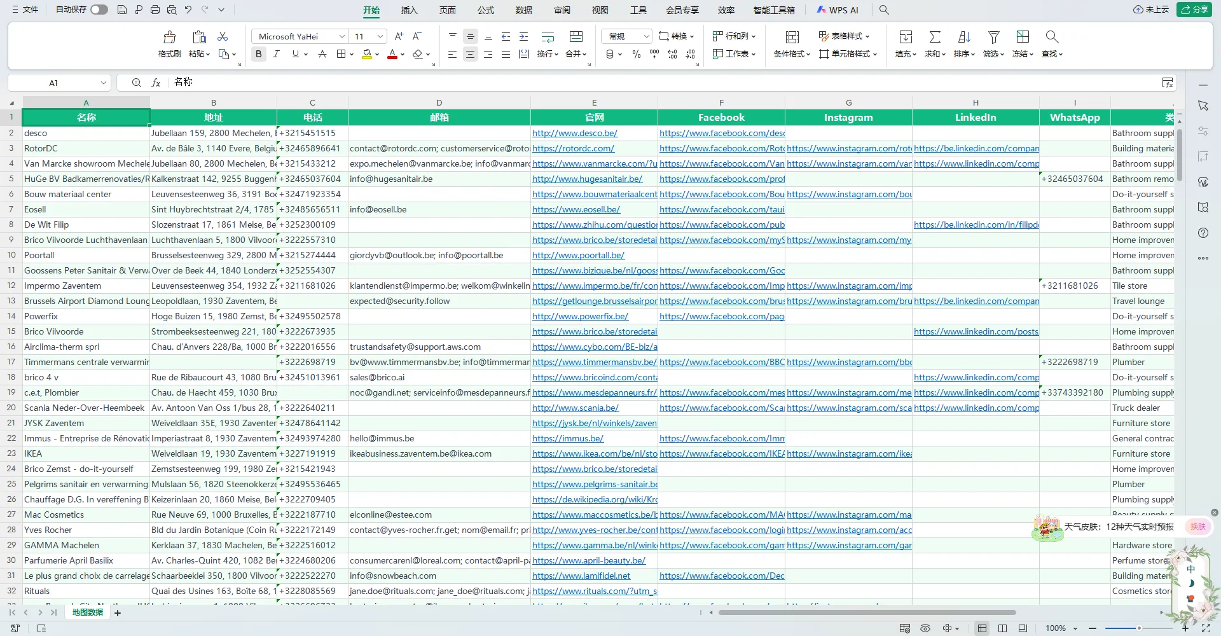This screenshot has width=1221, height=636.
Task: Switch to the Formulas (公式) tab
Action: tap(486, 10)
